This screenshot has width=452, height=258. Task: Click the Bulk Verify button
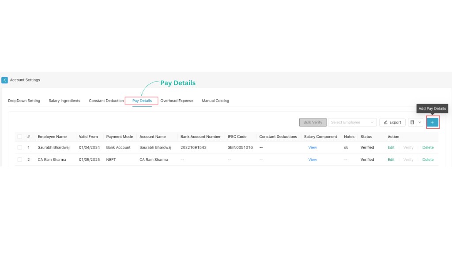[x=313, y=122]
